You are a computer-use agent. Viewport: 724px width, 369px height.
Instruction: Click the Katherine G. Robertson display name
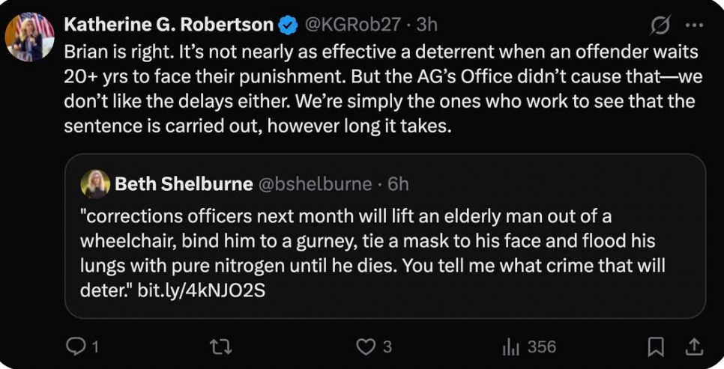click(169, 25)
